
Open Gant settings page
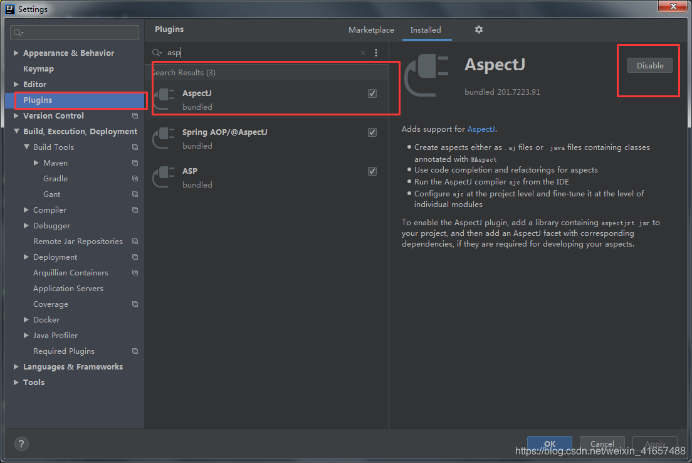click(51, 194)
